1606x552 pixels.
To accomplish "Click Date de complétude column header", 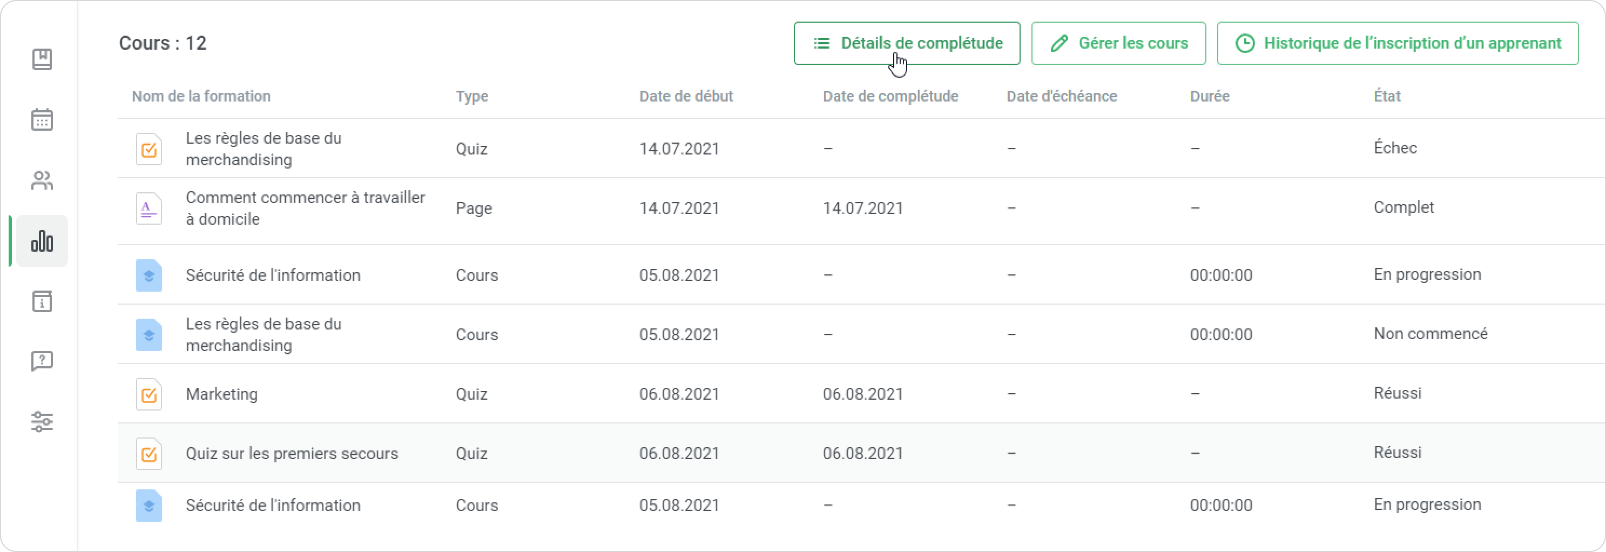I will pyautogui.click(x=890, y=96).
